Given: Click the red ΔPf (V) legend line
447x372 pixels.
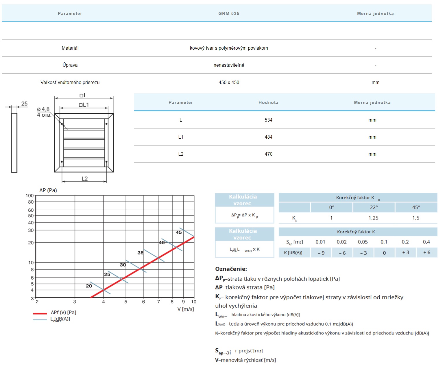Looking at the screenshot, I should [40, 313].
